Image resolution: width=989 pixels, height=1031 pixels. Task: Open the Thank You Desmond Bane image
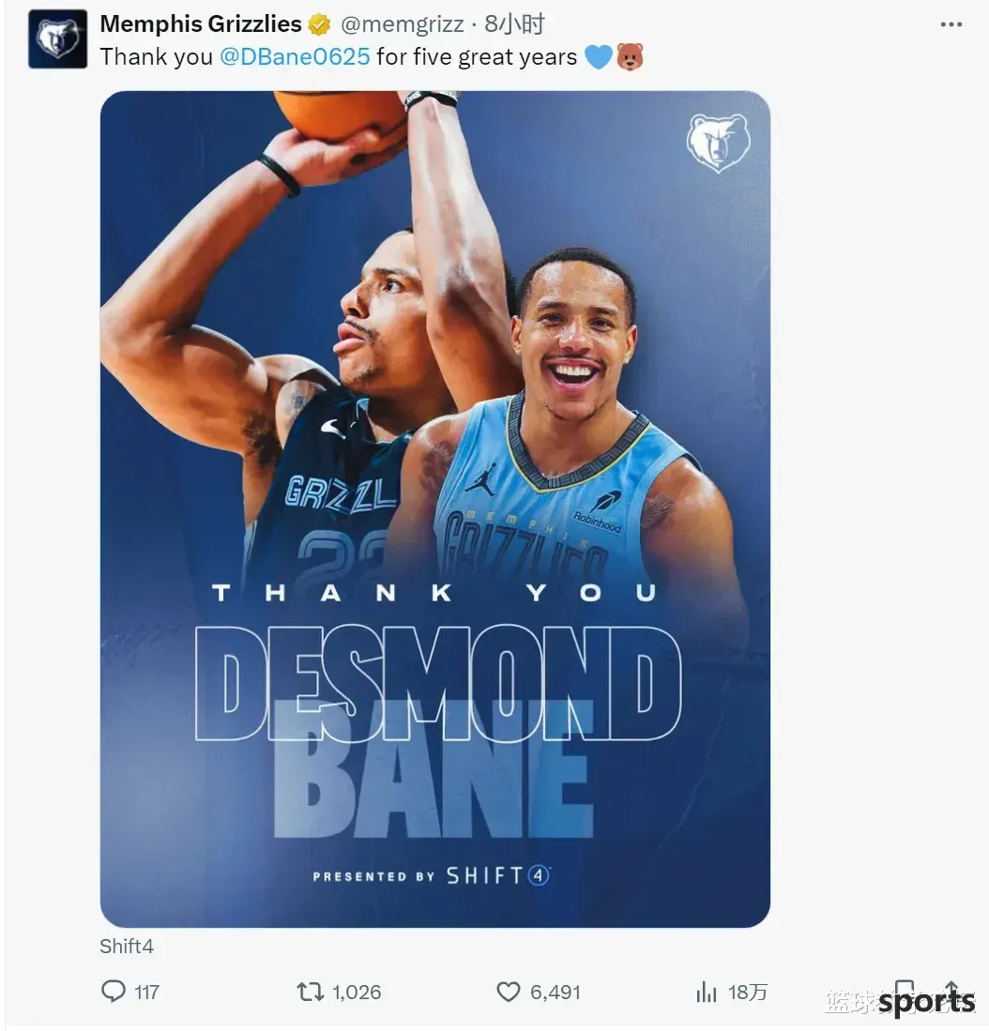(434, 508)
